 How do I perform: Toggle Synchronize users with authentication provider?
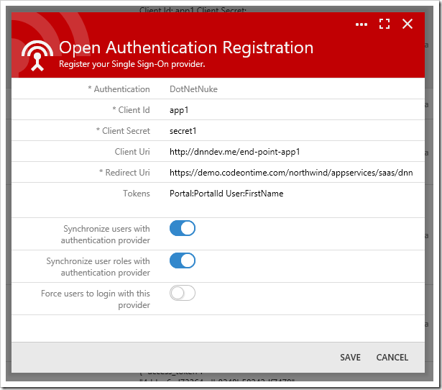point(183,228)
